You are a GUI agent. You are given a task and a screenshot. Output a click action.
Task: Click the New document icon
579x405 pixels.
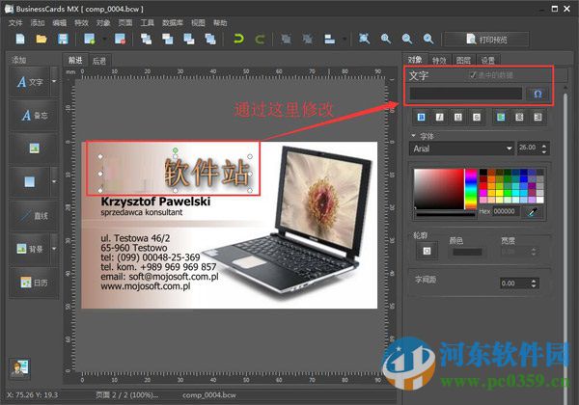(x=20, y=39)
